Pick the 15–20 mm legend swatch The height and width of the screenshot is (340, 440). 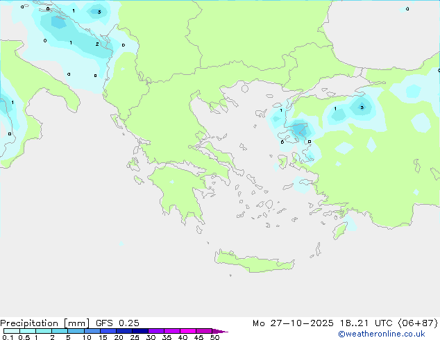click(108, 331)
